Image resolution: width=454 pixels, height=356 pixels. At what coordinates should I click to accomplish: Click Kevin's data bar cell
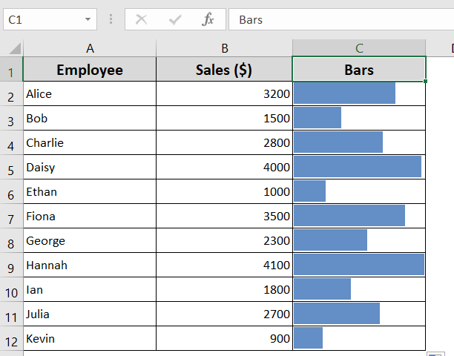pos(359,338)
